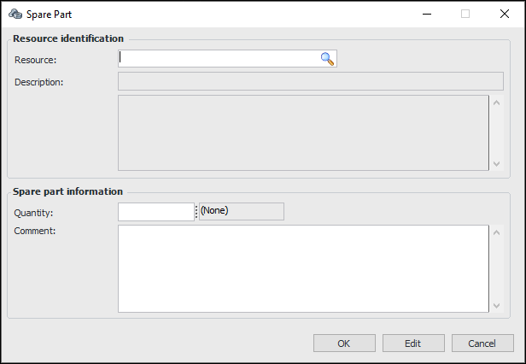Screen dimensions: 526x364
Task: Confirm with the OK button
Action: click(344, 343)
